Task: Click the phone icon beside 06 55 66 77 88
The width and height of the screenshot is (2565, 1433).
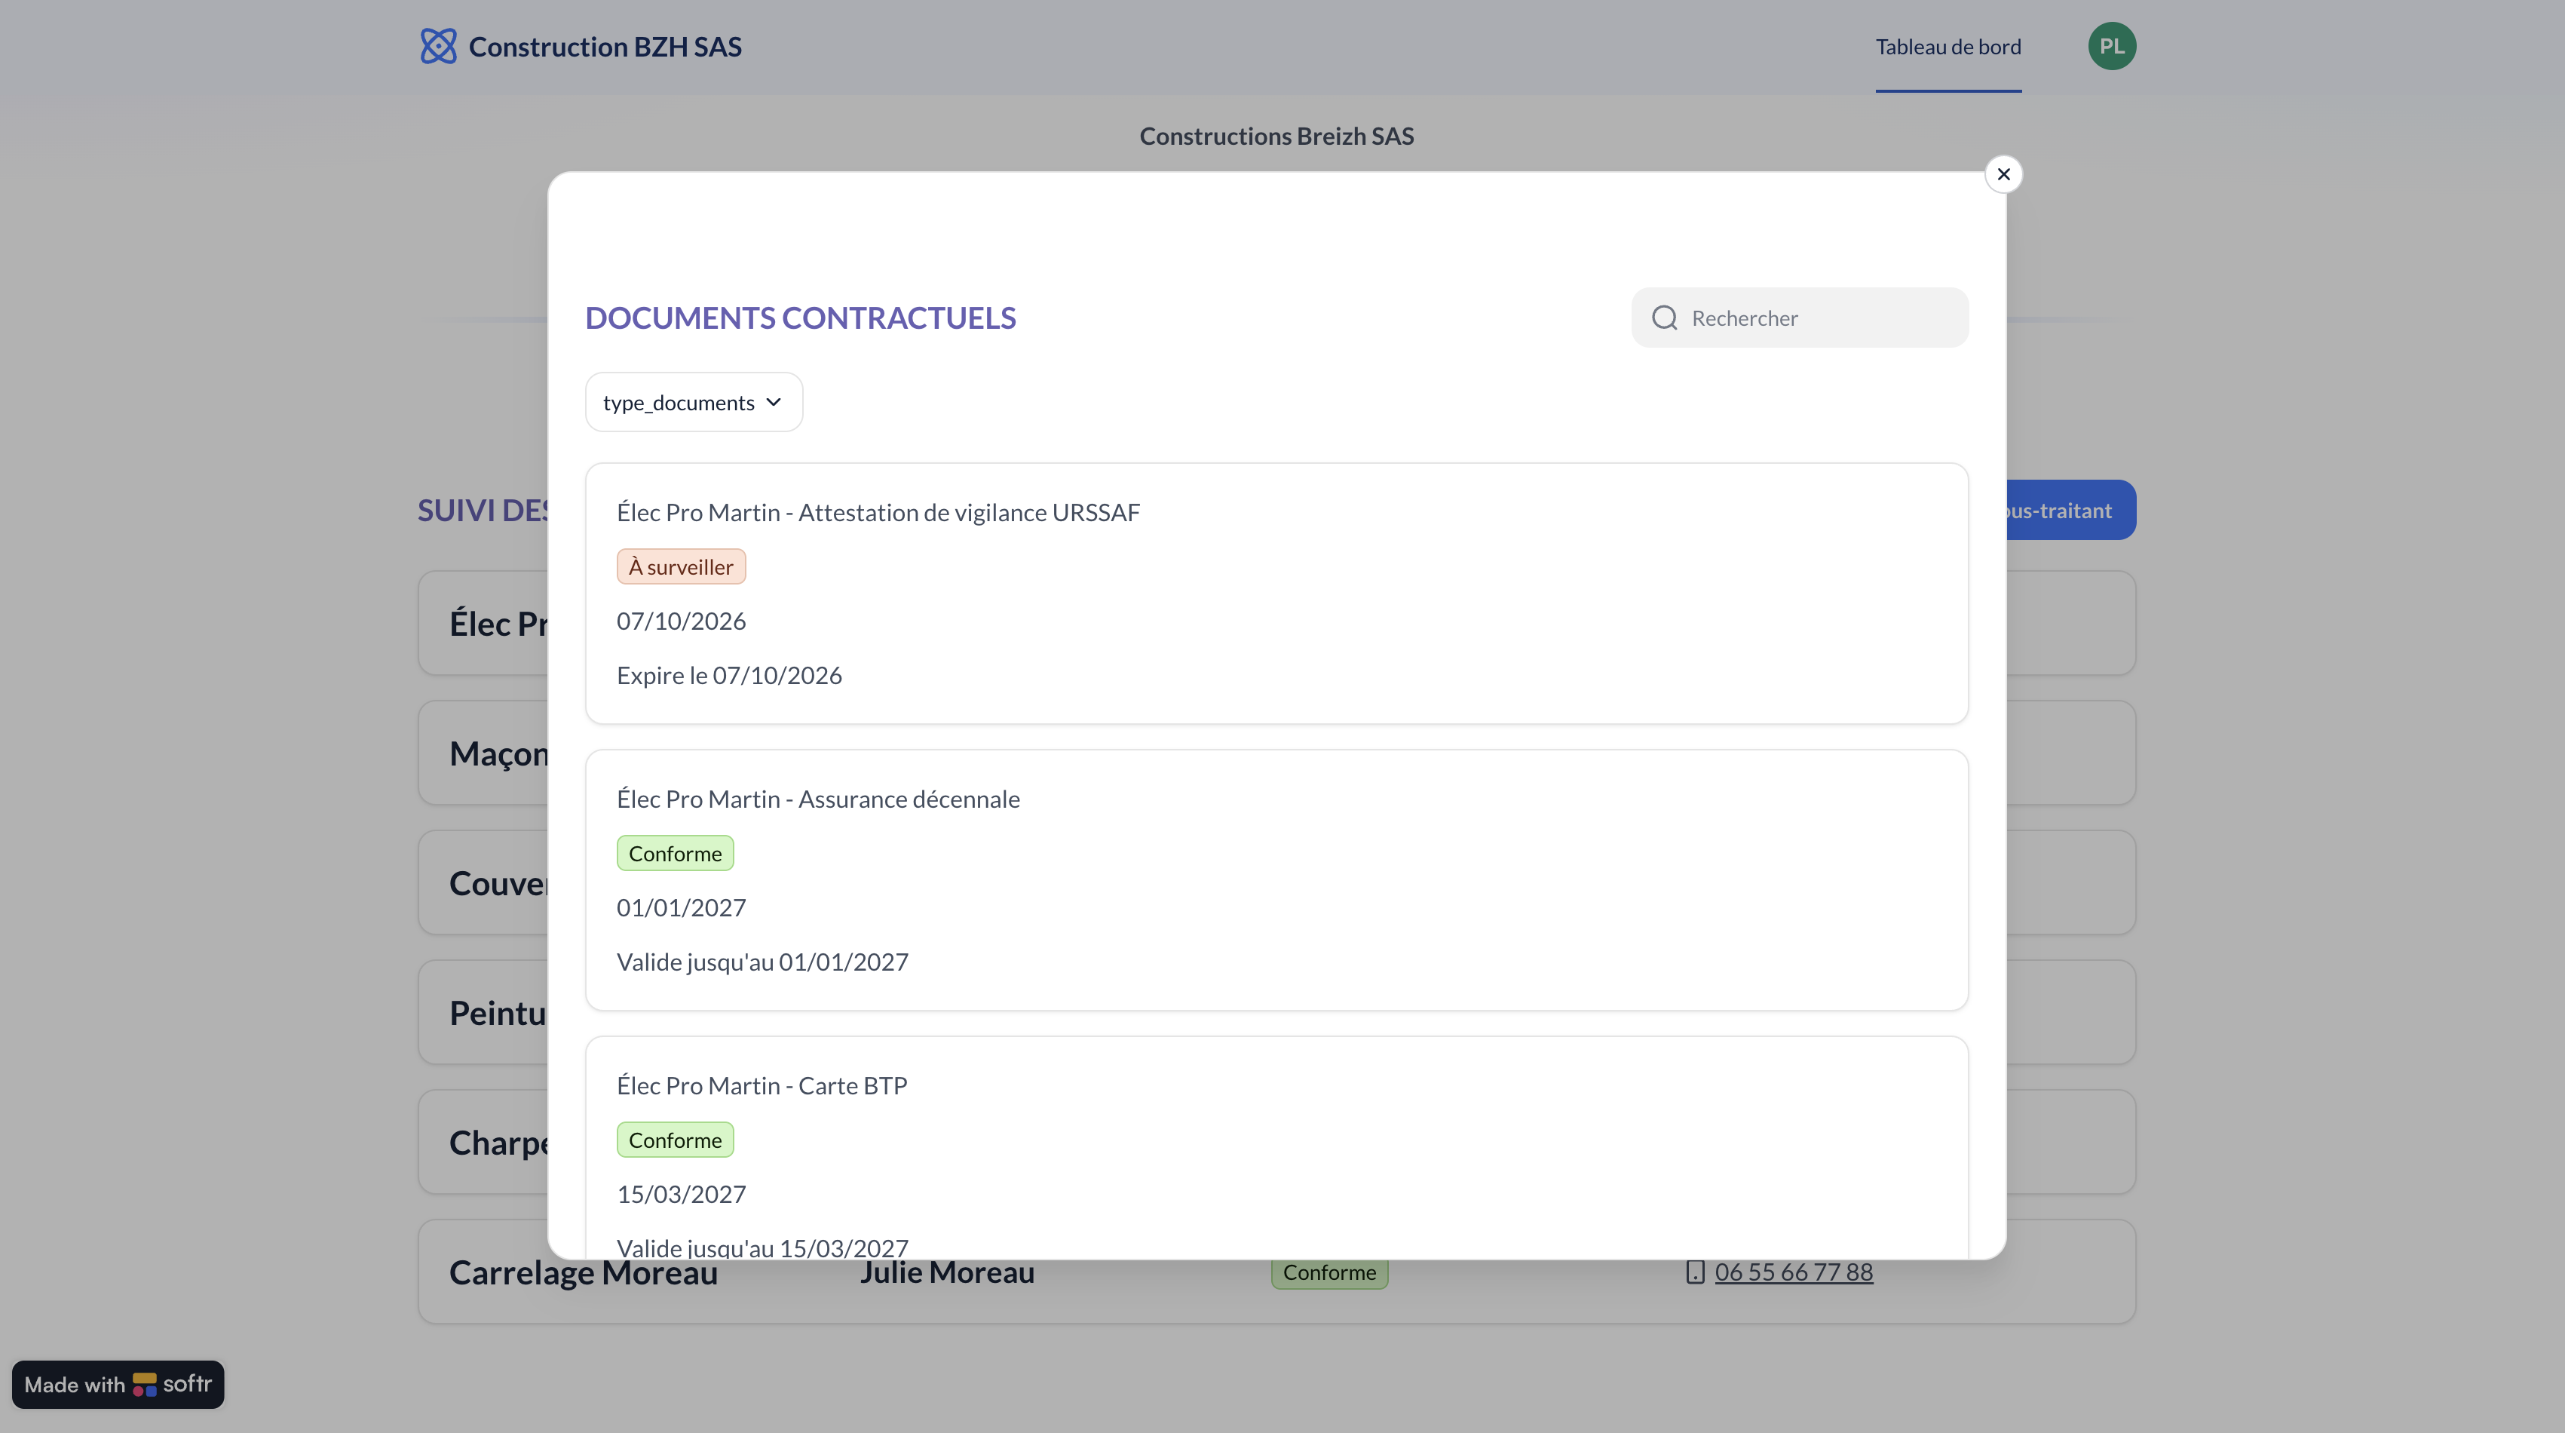Action: click(1695, 1272)
